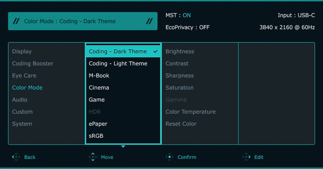323x169 pixels.
Task: Click the Confirm joystick icon
Action: click(x=169, y=157)
